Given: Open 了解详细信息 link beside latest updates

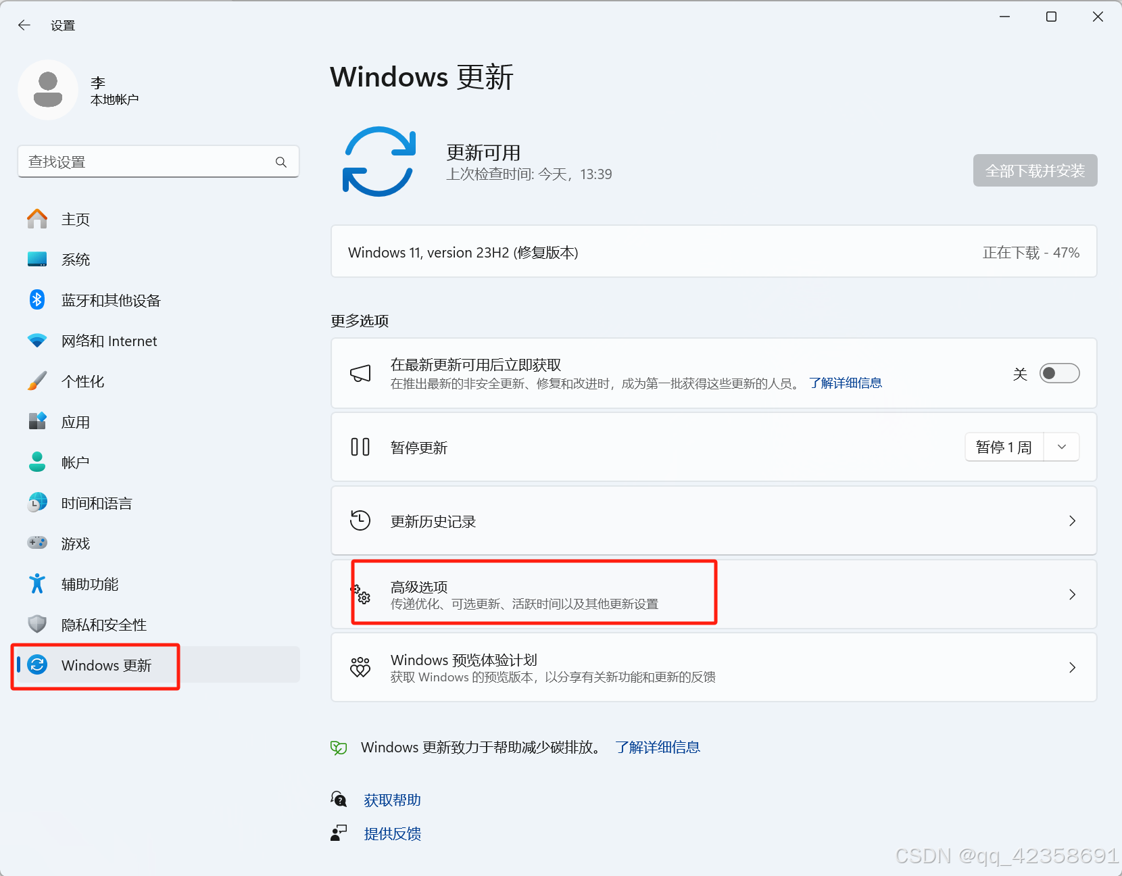Looking at the screenshot, I should pos(846,383).
